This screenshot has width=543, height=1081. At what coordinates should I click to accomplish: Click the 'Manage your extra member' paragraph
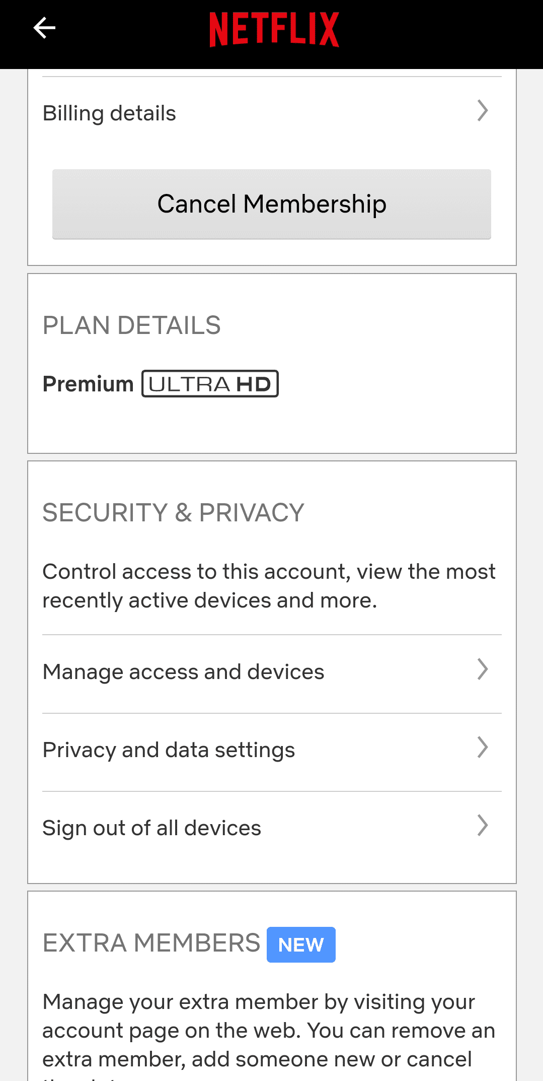pyautogui.click(x=269, y=1031)
